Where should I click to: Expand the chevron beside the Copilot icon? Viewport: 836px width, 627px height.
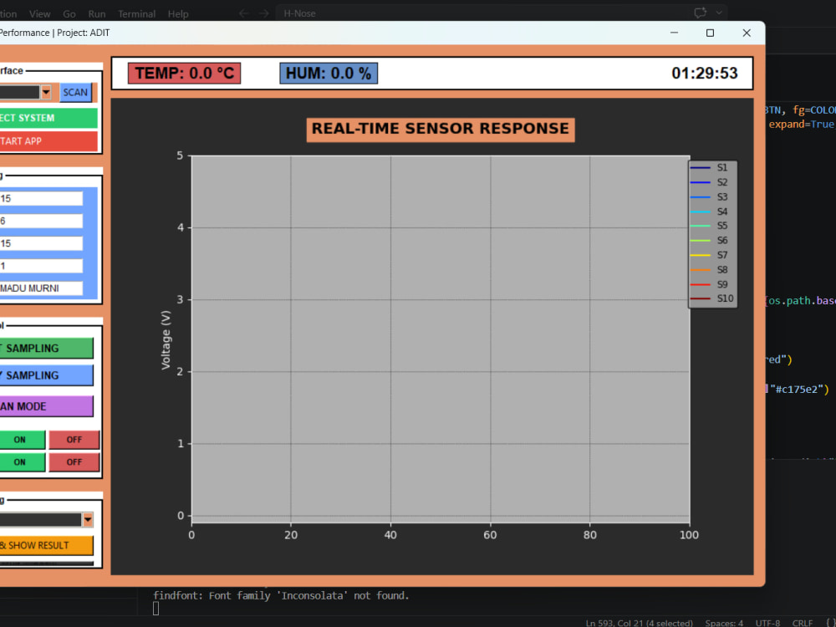tap(719, 13)
